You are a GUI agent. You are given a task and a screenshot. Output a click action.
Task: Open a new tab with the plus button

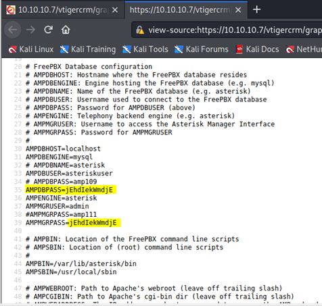(x=256, y=9)
